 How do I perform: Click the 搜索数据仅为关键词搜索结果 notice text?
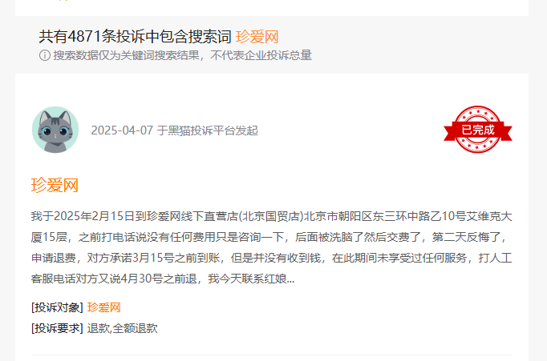126,55
